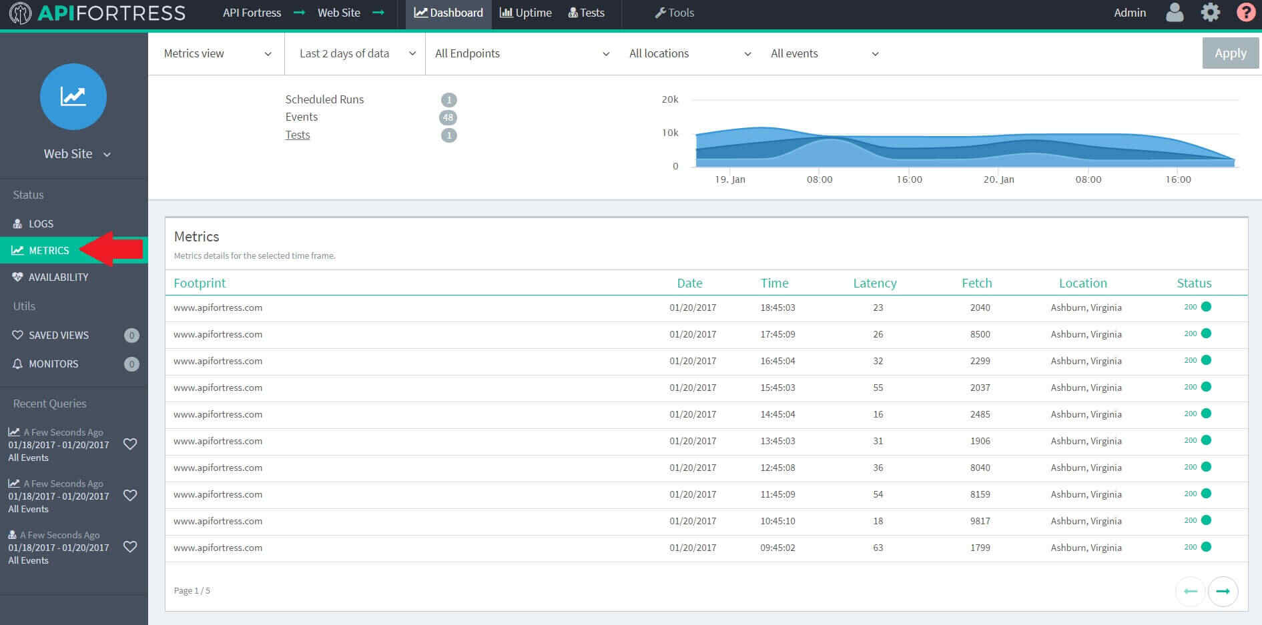Switch to the Uptime tab
This screenshot has width=1262, height=625.
[x=526, y=13]
